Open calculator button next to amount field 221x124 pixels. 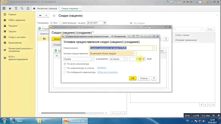click(x=144, y=59)
